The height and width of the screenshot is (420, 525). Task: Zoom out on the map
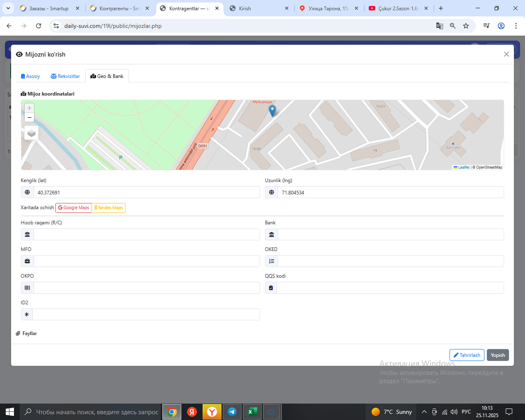(29, 118)
